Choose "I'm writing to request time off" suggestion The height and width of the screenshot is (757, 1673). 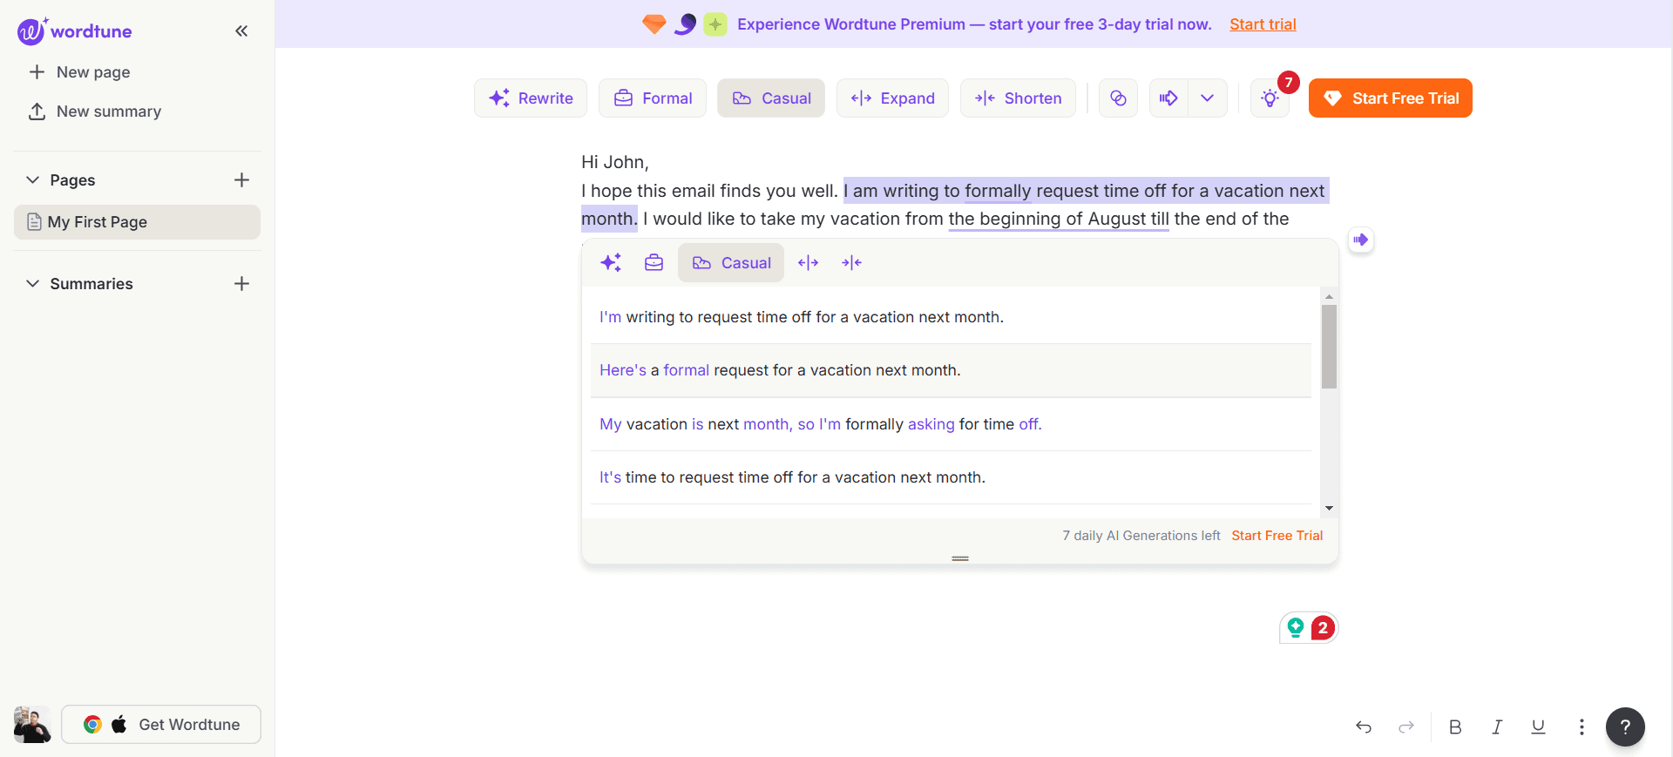951,317
